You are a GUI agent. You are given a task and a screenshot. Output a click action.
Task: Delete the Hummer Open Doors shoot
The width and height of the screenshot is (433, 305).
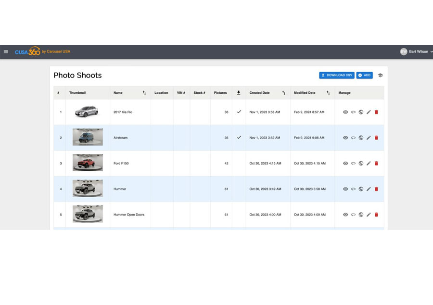coord(376,215)
